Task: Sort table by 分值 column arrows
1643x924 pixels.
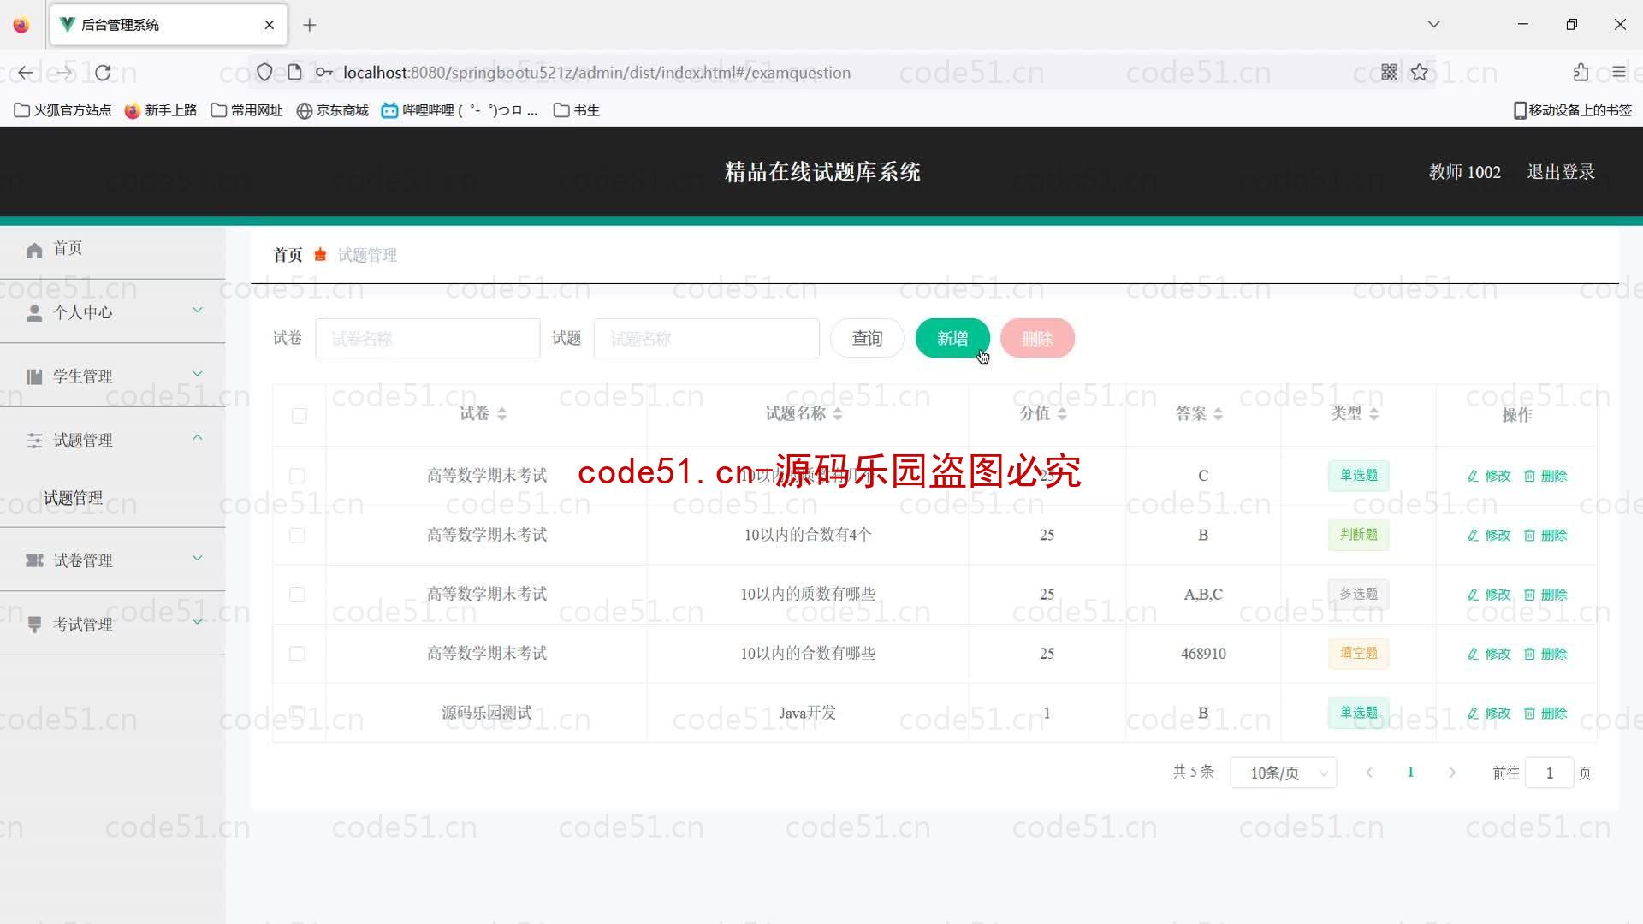Action: (1062, 414)
